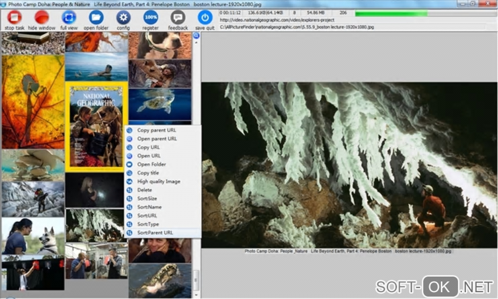Select Copy URL in context menu

(148, 147)
